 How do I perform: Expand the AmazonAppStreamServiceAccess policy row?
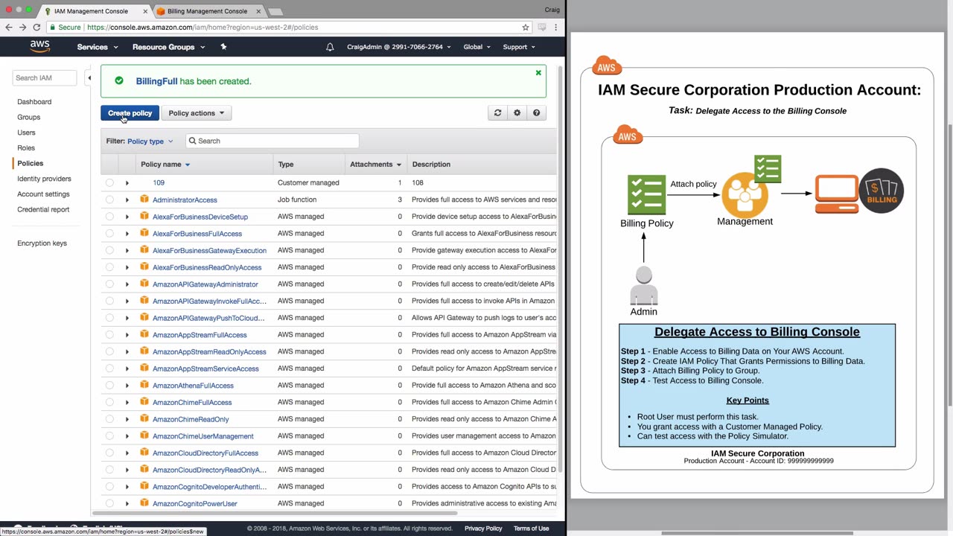pos(127,368)
